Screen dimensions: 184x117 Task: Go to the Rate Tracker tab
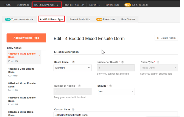click(x=128, y=19)
